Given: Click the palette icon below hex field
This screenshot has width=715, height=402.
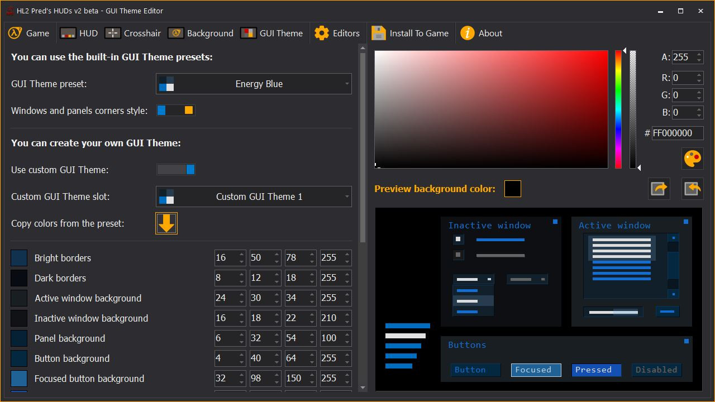Looking at the screenshot, I should click(x=693, y=159).
